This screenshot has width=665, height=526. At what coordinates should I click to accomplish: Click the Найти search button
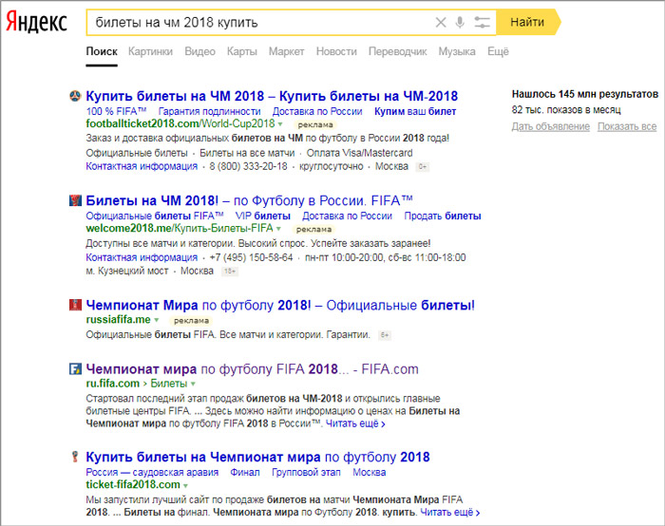(x=527, y=22)
